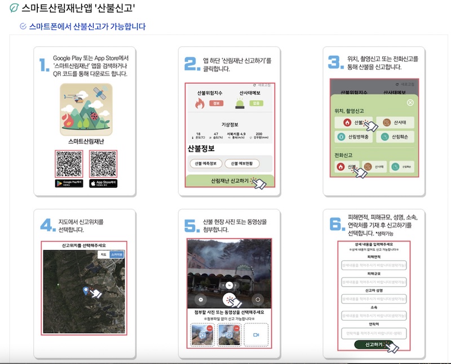The height and width of the screenshot is (364, 451).
Task: Click the 신고자 성명 input field
Action: [x=374, y=299]
